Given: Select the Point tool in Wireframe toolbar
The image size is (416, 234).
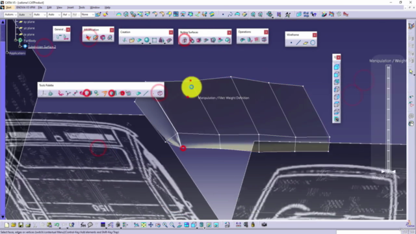Looking at the screenshot, I should coord(291,43).
